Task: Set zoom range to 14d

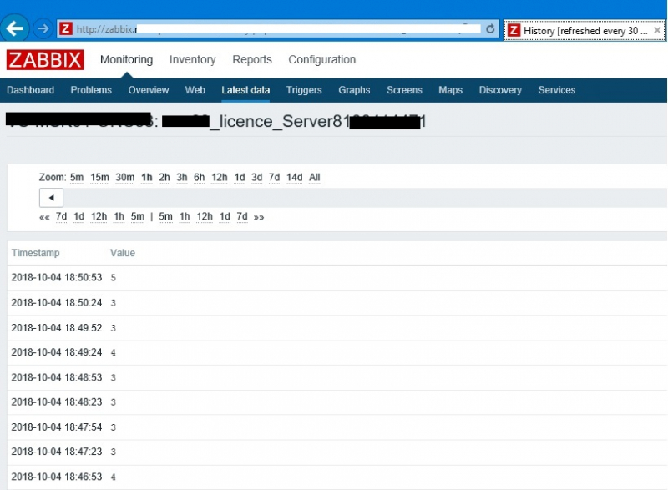Action: (x=294, y=178)
